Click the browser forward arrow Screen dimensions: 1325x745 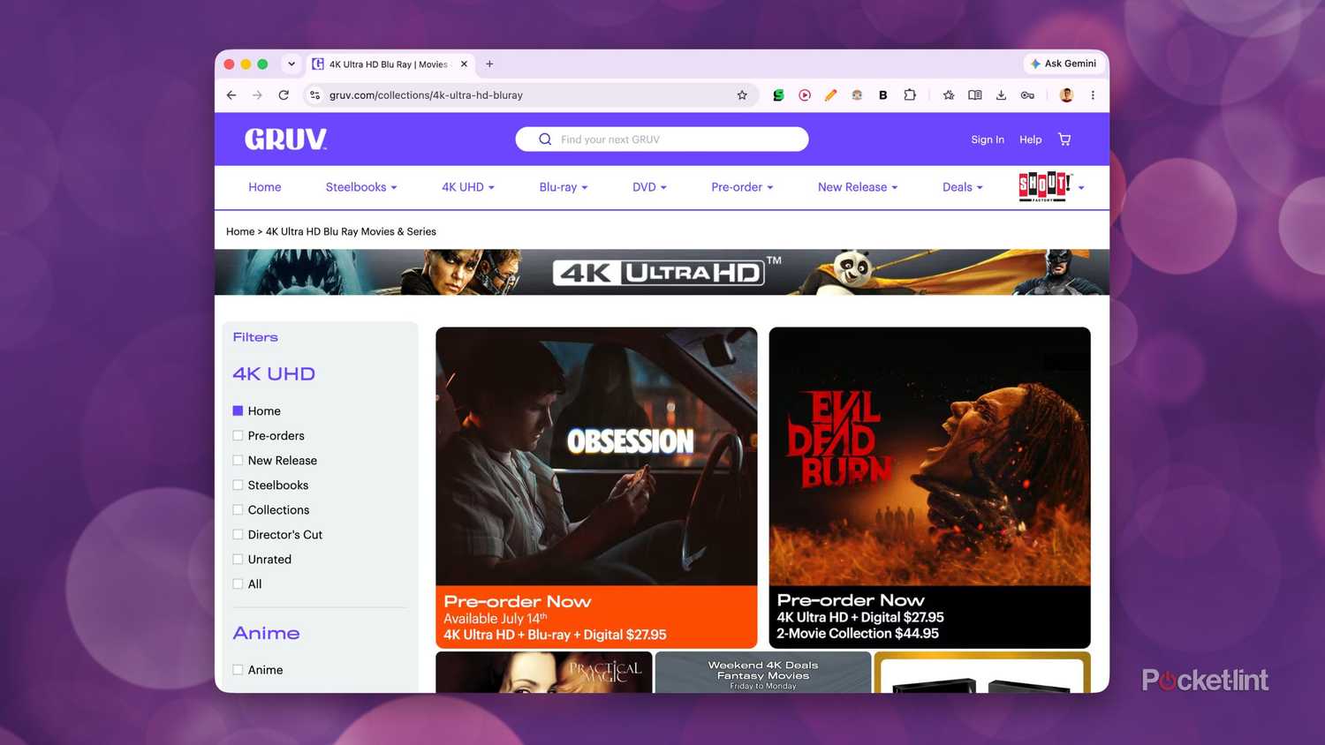coord(257,95)
